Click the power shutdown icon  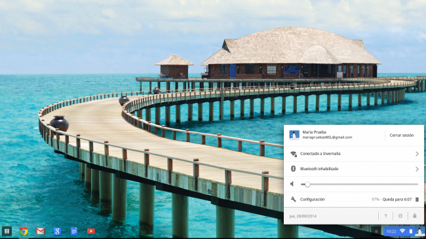400,216
